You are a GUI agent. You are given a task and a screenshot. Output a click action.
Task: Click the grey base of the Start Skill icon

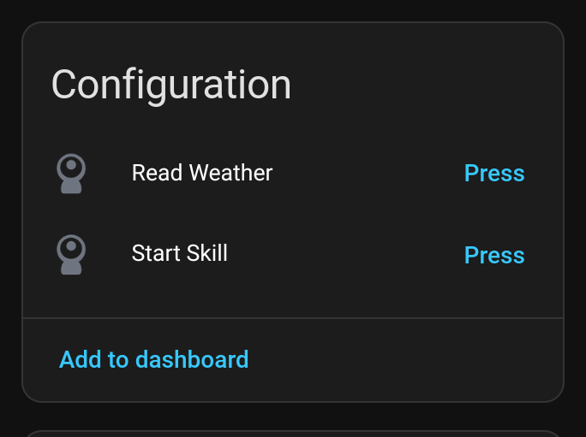pyautogui.click(x=71, y=269)
